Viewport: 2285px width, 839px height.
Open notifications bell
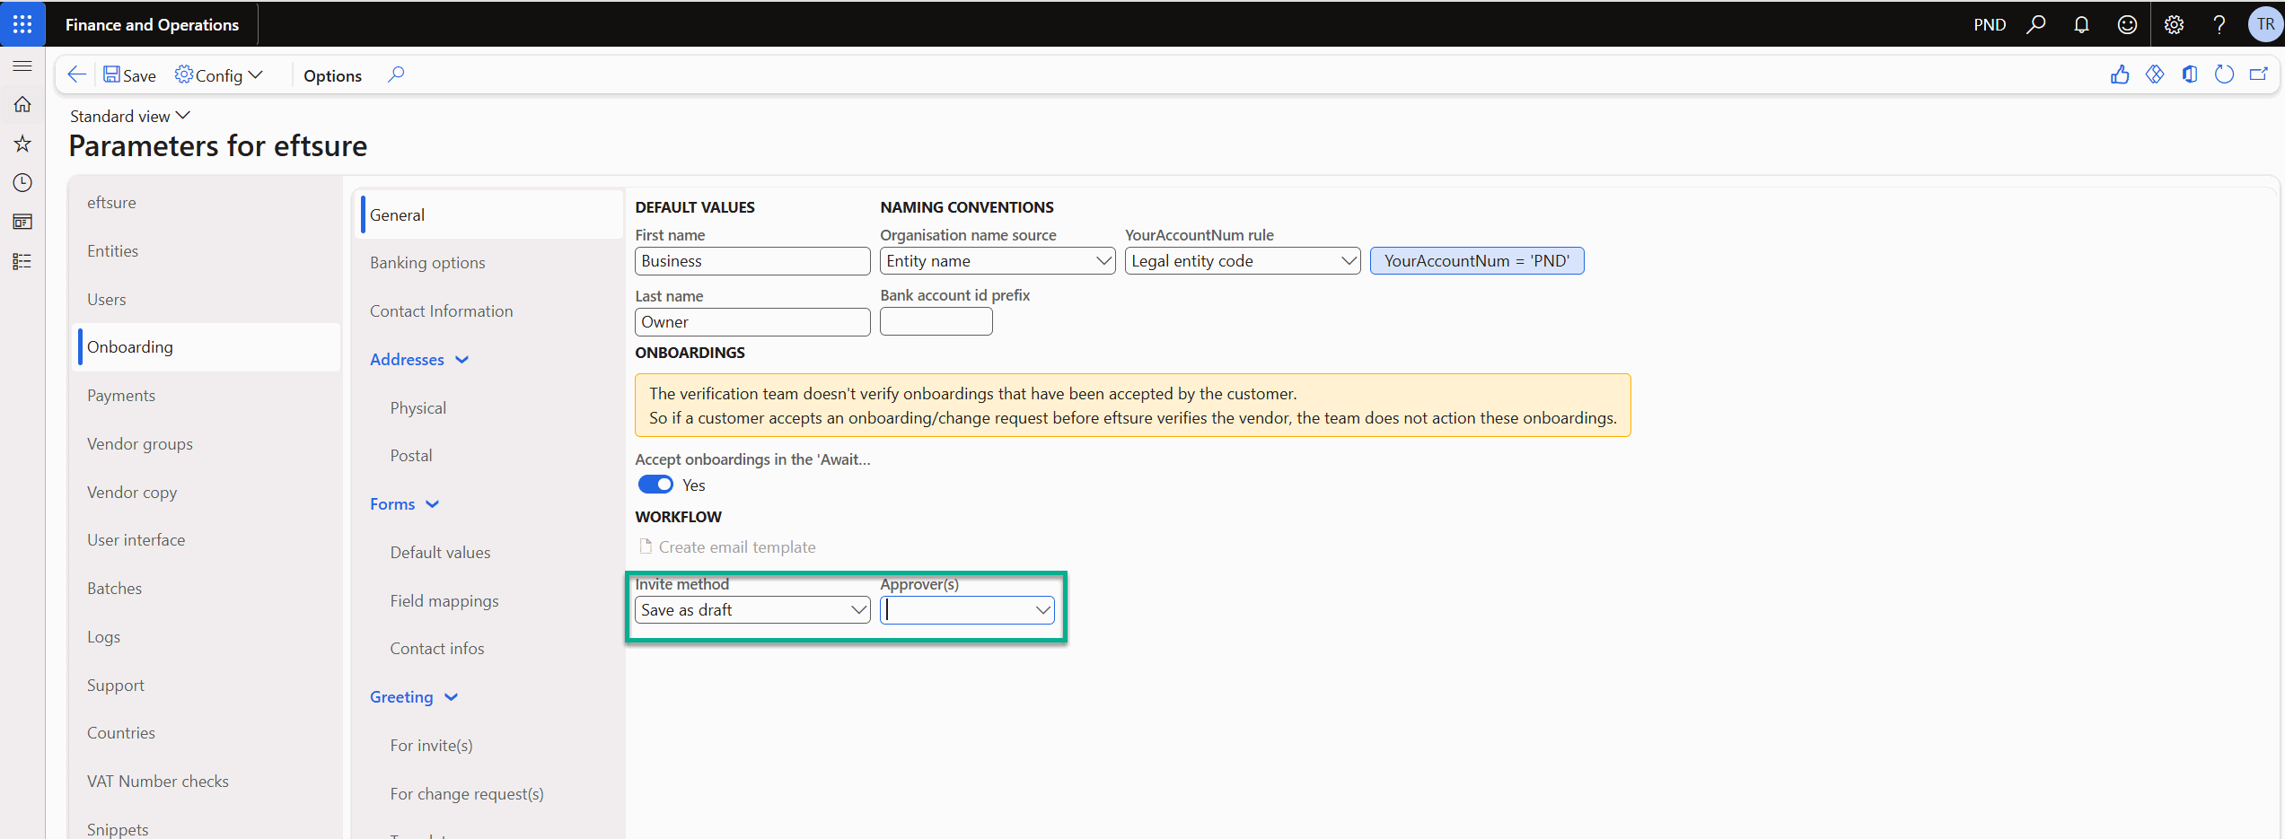click(x=2081, y=24)
